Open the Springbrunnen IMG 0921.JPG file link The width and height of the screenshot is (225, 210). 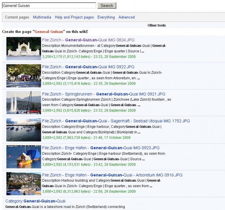click(x=104, y=94)
